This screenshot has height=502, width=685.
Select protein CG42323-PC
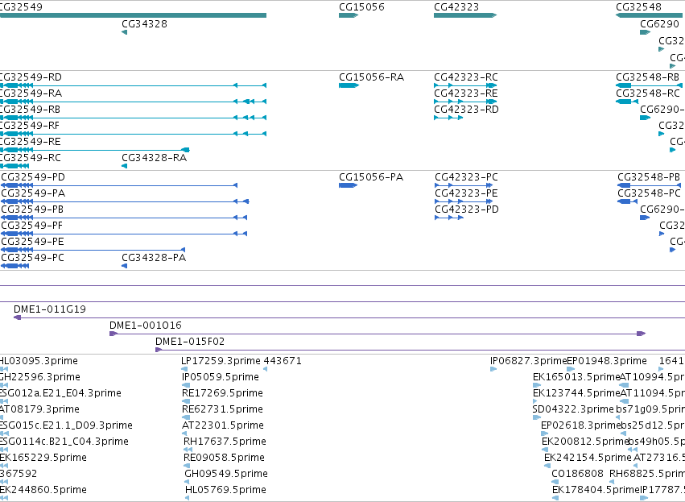464,185
